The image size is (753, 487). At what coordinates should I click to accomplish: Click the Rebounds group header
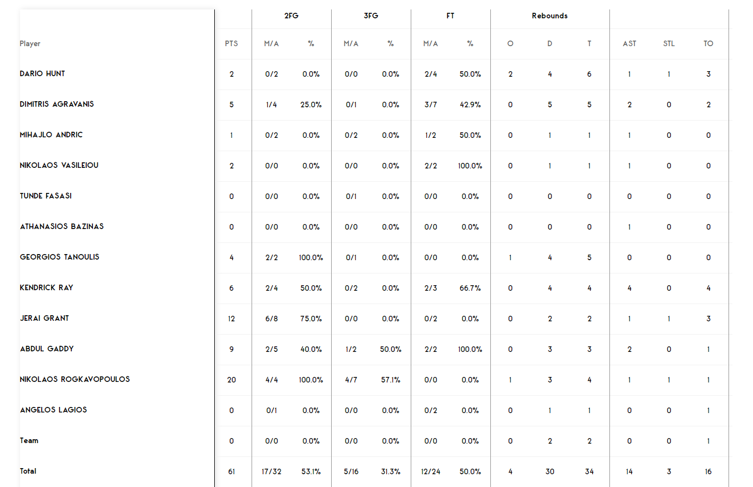click(550, 16)
